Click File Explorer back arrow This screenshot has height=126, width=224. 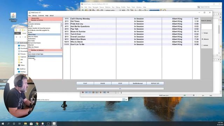pos(16,37)
